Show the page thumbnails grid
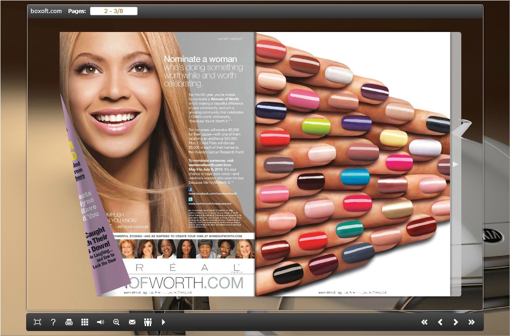 [x=85, y=322]
